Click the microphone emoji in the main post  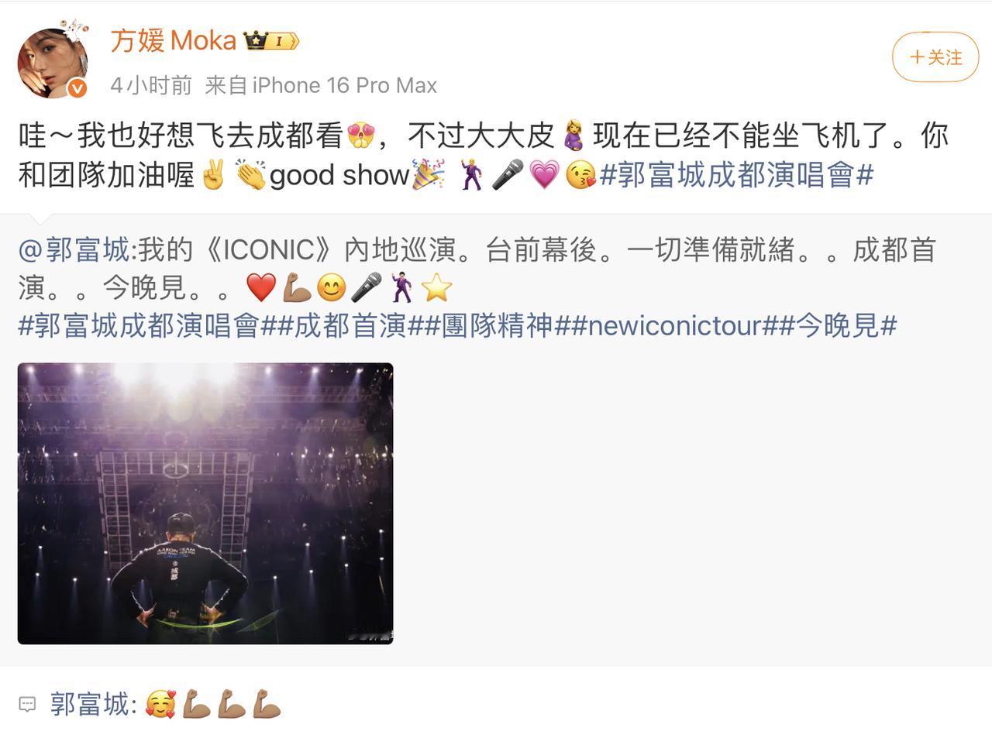coord(508,175)
